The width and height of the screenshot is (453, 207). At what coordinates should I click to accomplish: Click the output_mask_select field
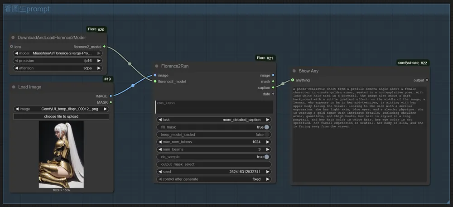[x=214, y=164]
